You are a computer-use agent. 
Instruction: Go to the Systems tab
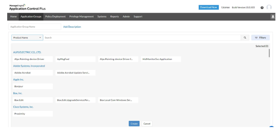[x=102, y=17]
